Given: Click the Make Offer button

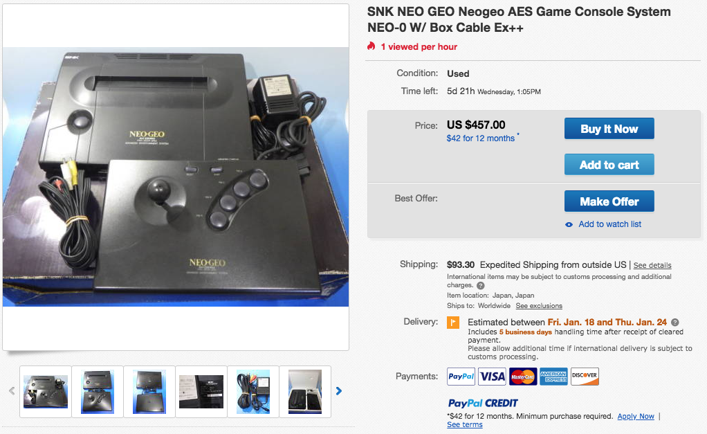Looking at the screenshot, I should click(609, 201).
